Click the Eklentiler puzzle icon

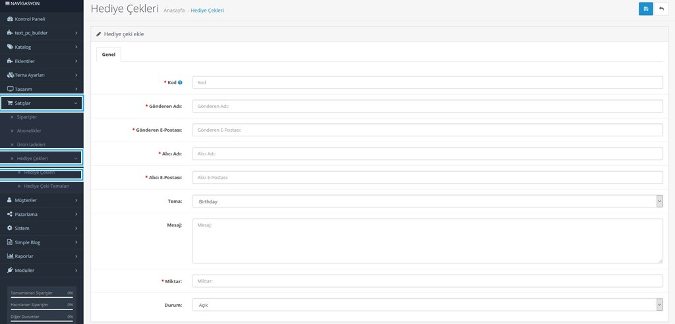click(10, 61)
